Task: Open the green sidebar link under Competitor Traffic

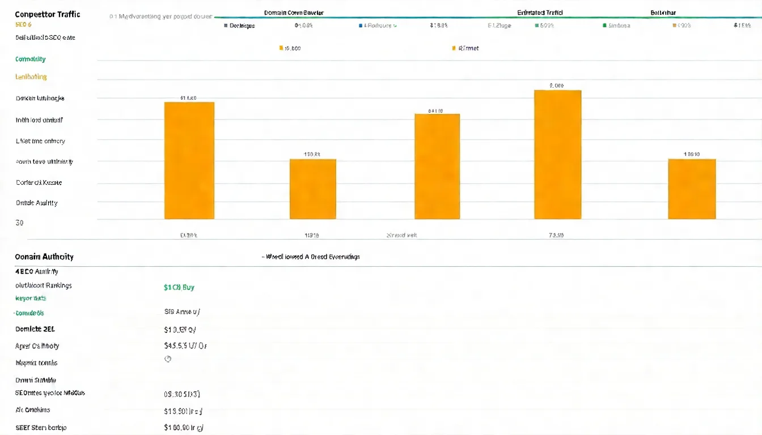Action: (31, 59)
